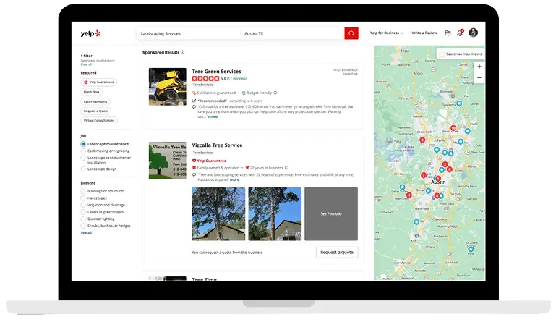Click the Family-owned & operated label
This screenshot has width=556, height=322.
point(218,168)
